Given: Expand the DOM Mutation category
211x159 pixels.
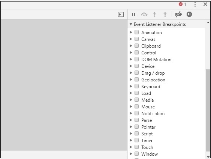Looking at the screenshot, I should click(131, 59).
